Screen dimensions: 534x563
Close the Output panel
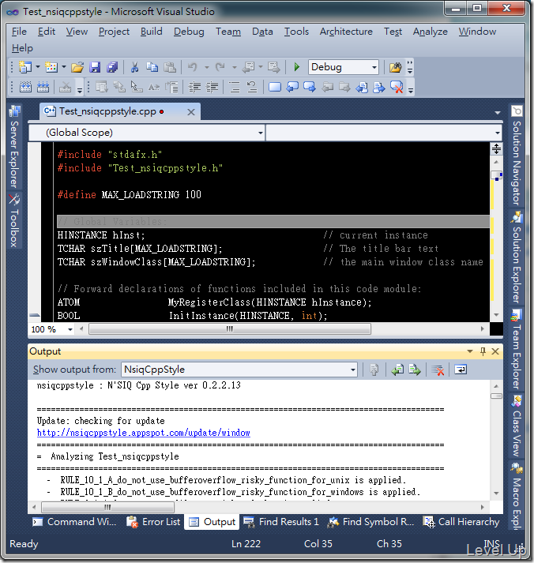point(495,351)
